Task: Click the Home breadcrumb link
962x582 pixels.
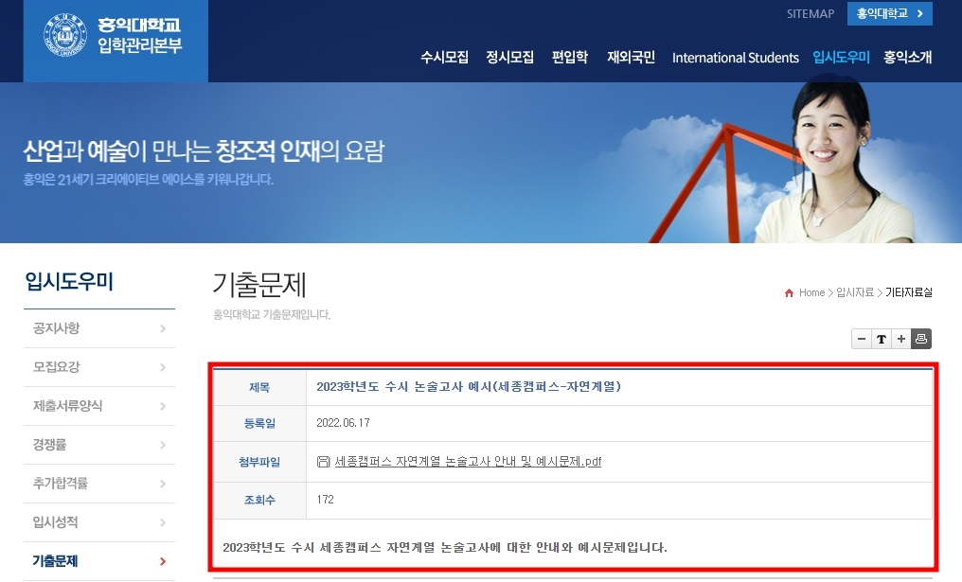Action: [x=811, y=293]
